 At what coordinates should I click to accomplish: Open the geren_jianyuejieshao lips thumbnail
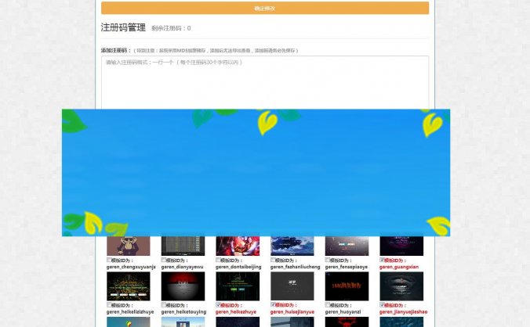(x=401, y=286)
